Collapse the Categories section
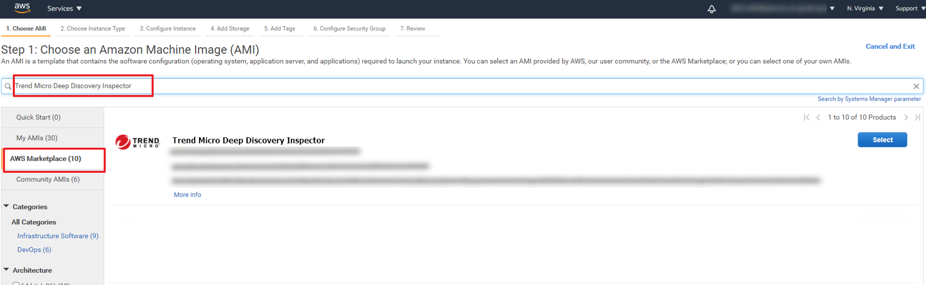 tap(7, 206)
